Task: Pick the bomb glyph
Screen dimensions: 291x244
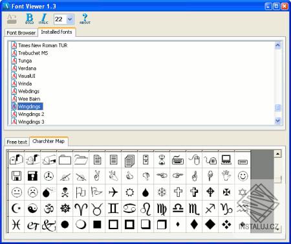Action: [48, 192]
